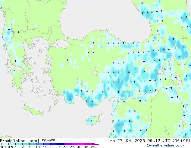The height and width of the screenshot is (148, 191).
Task: Click the "10" legend scale label
Action: (38, 147)
